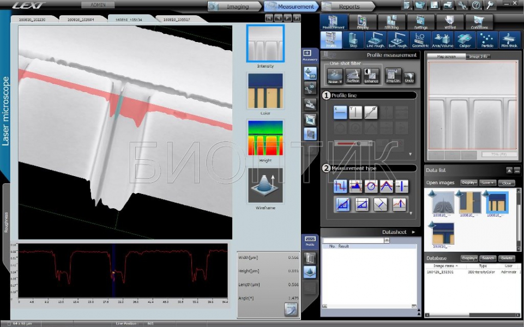Open the Display ribbon tab
This screenshot has height=327, width=524.
coord(363,22)
